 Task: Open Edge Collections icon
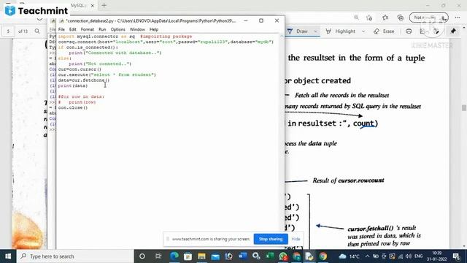401,18
